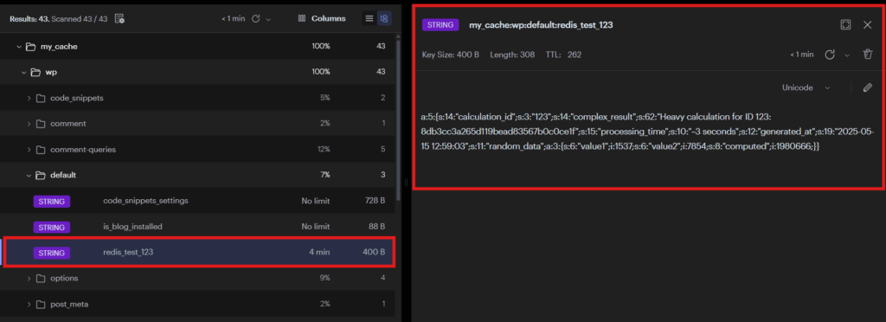886x322 pixels.
Task: Refresh the key list
Action: click(255, 19)
